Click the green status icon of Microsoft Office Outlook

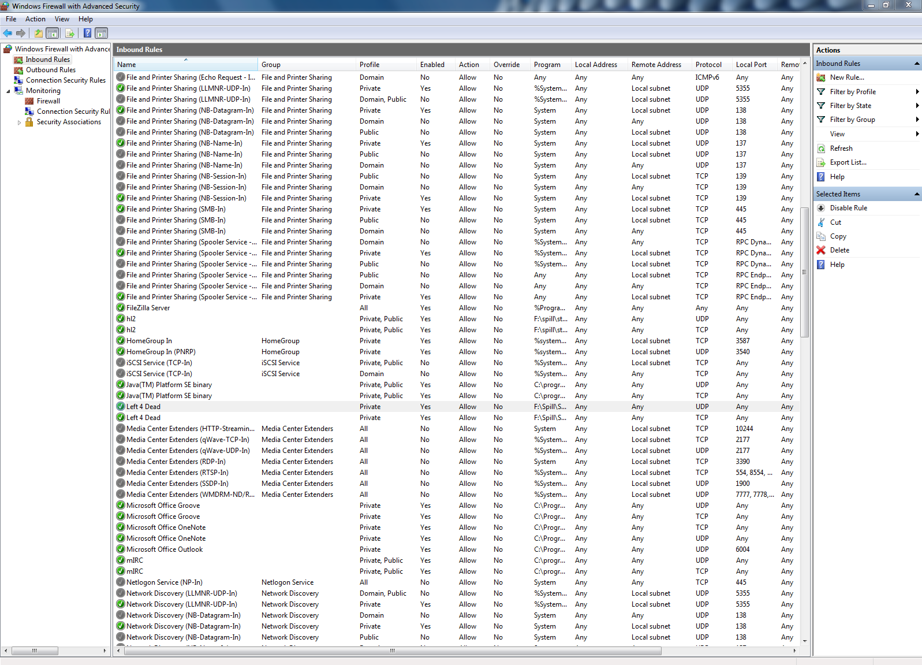pyautogui.click(x=121, y=549)
